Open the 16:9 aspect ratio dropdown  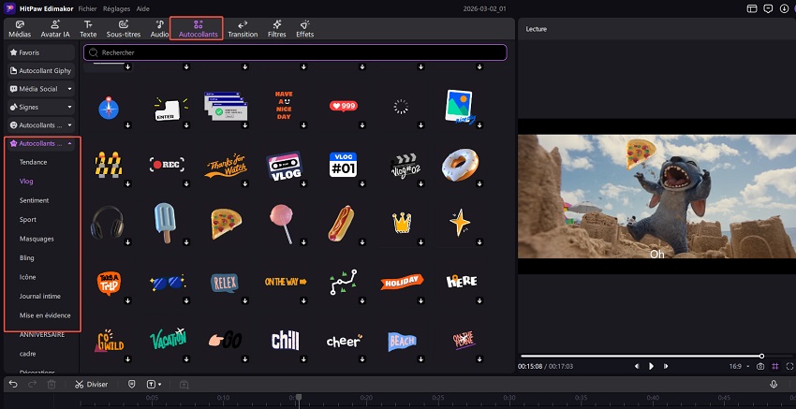(739, 366)
